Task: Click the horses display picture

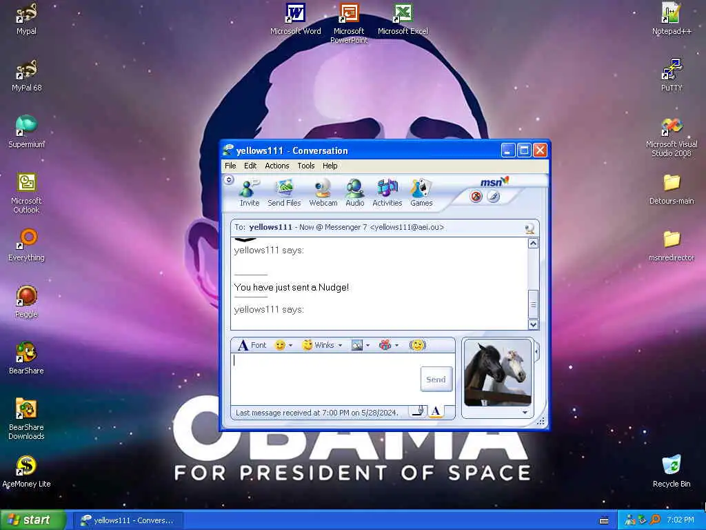Action: (498, 373)
